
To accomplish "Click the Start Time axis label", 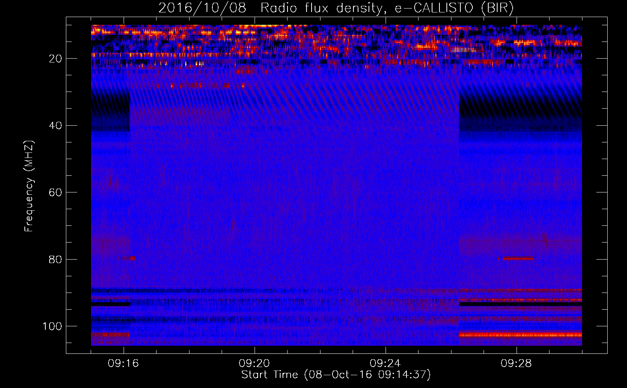I will (336, 375).
